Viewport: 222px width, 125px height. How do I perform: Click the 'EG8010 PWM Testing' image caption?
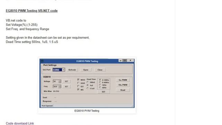(87, 111)
